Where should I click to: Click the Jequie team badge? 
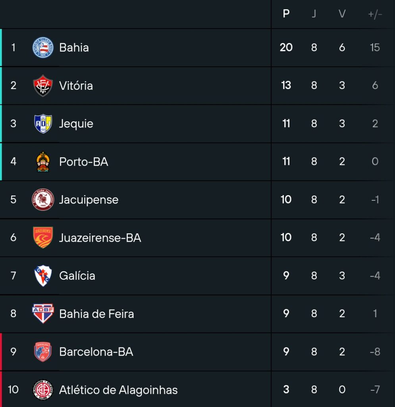43,124
